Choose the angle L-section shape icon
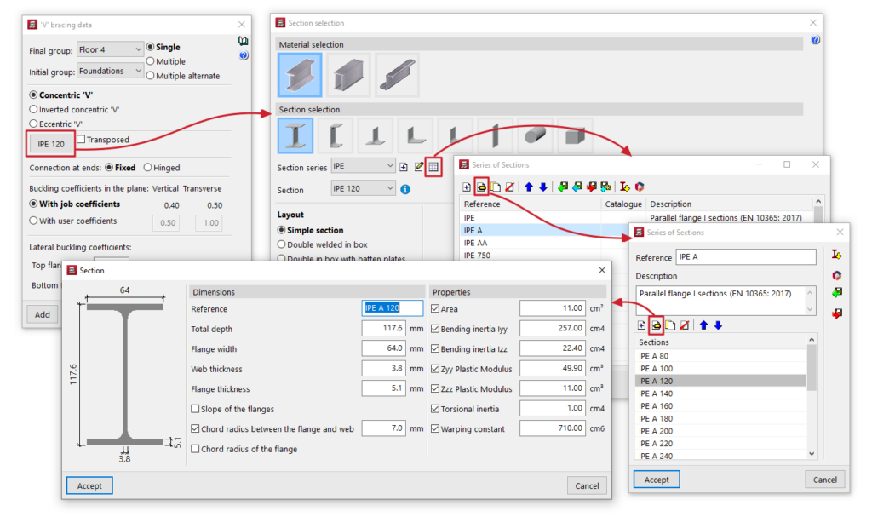The width and height of the screenshot is (872, 517). click(x=416, y=135)
